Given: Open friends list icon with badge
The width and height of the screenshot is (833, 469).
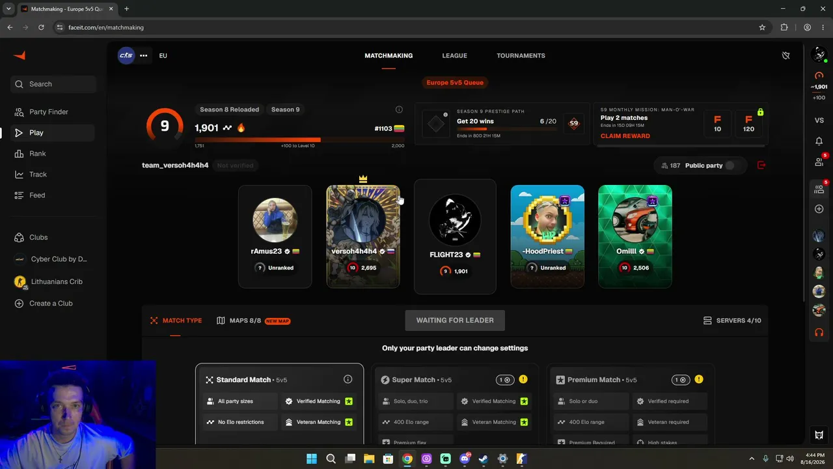Looking at the screenshot, I should [x=819, y=161].
